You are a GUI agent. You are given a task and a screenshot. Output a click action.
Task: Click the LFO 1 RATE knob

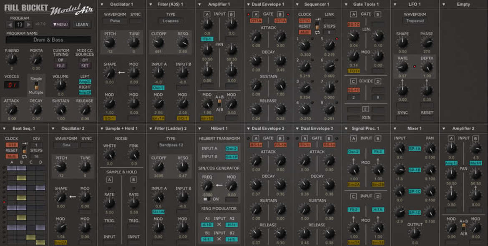[x=402, y=67]
